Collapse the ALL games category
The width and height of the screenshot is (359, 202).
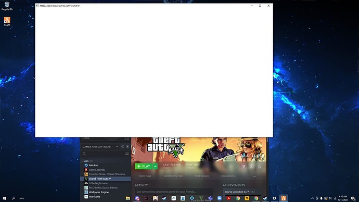(82, 161)
